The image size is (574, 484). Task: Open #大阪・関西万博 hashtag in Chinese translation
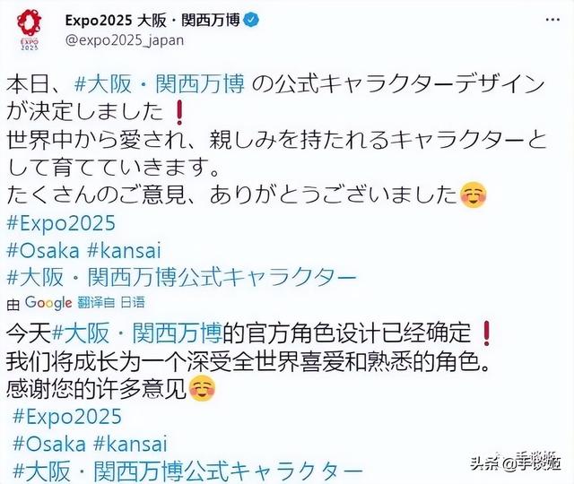point(137,333)
